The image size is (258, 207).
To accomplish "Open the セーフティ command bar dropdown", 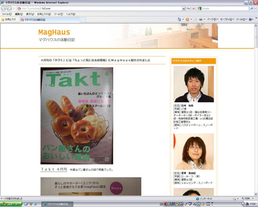I will point(227,19).
